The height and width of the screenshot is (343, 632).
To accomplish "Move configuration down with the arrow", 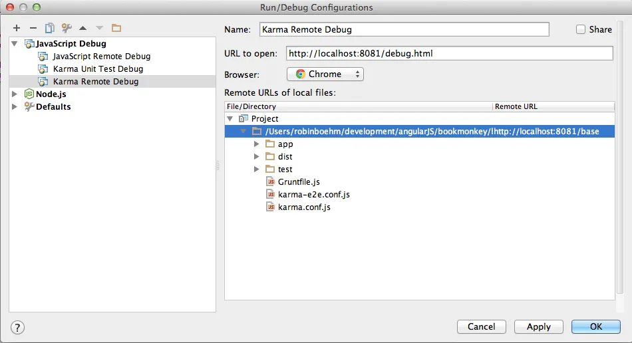I will point(100,28).
